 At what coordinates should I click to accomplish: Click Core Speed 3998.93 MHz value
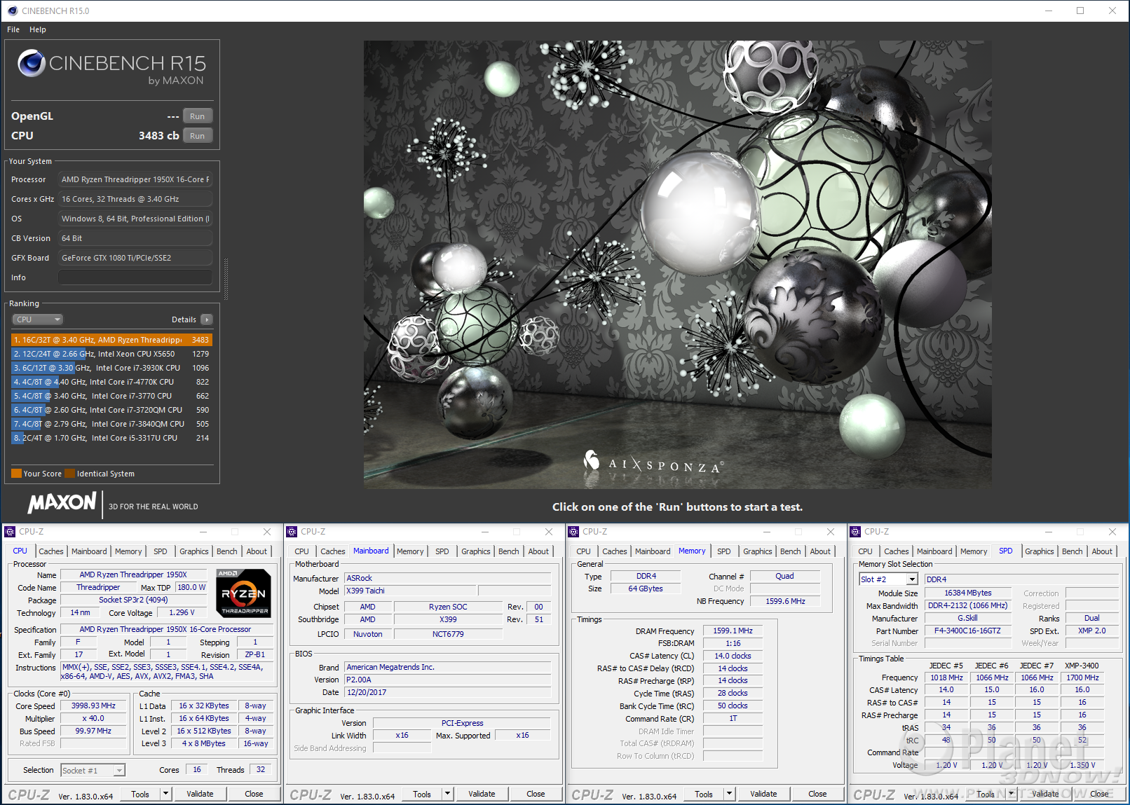(93, 706)
